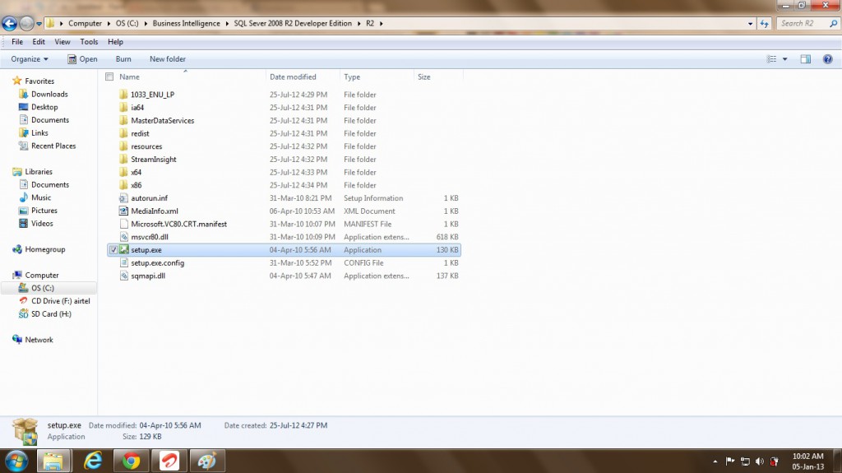Open the airtel app on the taskbar
The image size is (842, 473).
167,461
